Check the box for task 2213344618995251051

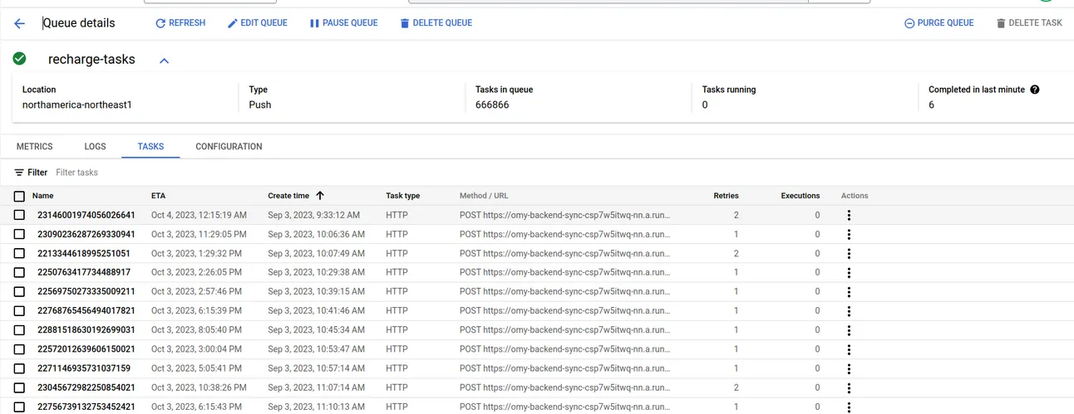click(x=19, y=254)
